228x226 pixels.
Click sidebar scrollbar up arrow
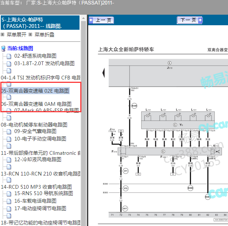coord(83,18)
